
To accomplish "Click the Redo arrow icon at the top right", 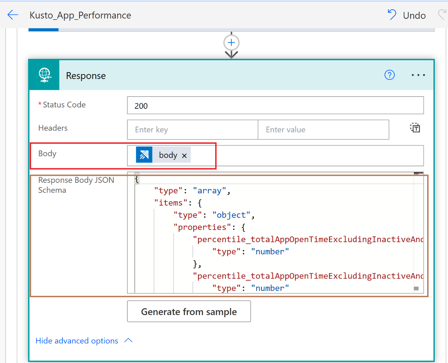I will click(x=442, y=15).
